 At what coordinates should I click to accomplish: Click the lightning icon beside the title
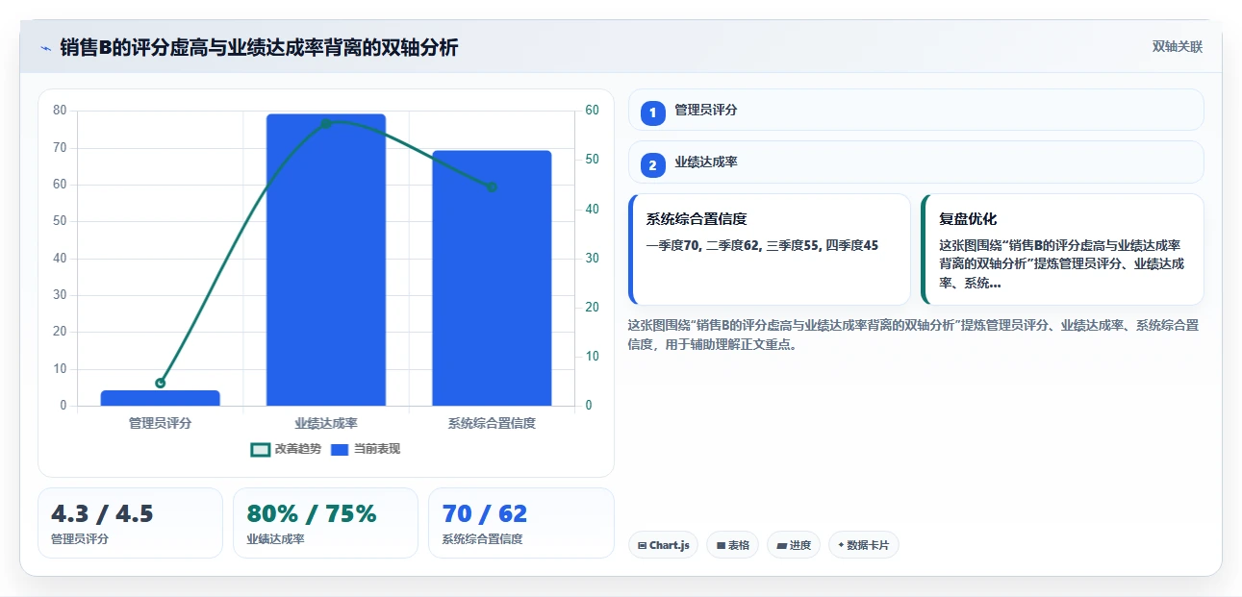point(45,47)
